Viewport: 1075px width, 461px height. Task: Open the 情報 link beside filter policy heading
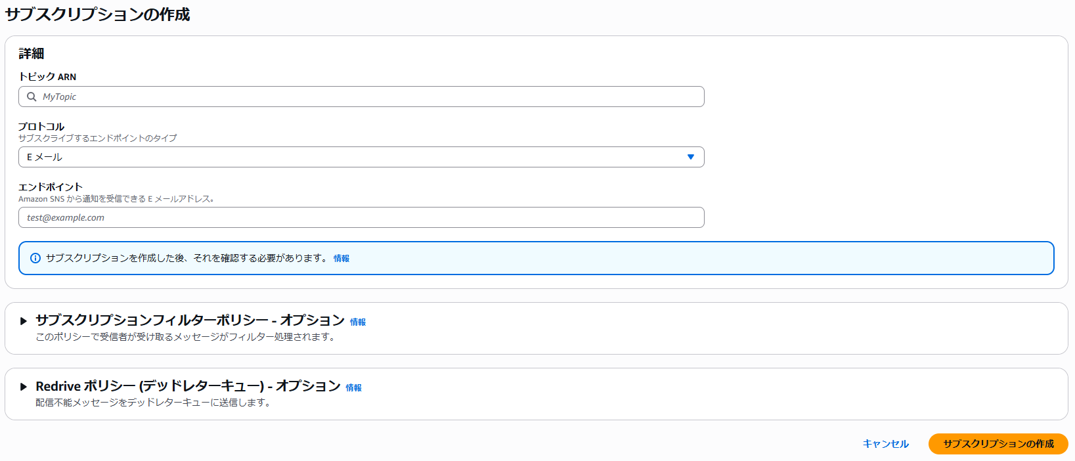(x=358, y=322)
